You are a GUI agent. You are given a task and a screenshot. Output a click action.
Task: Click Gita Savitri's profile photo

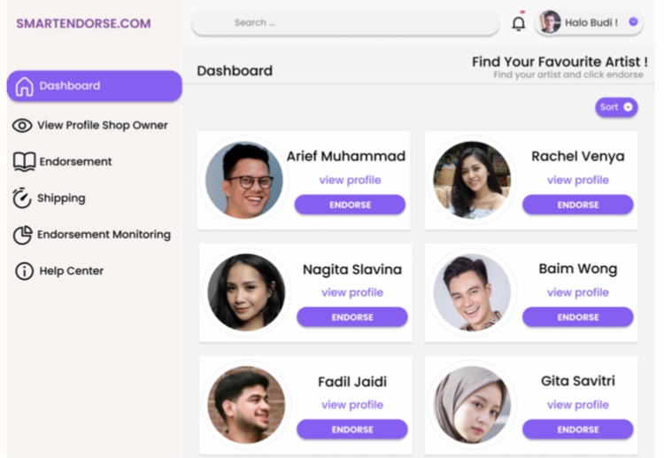click(472, 405)
